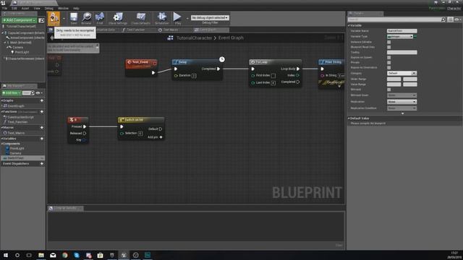Open the Window menu

pyautogui.click(x=63, y=8)
